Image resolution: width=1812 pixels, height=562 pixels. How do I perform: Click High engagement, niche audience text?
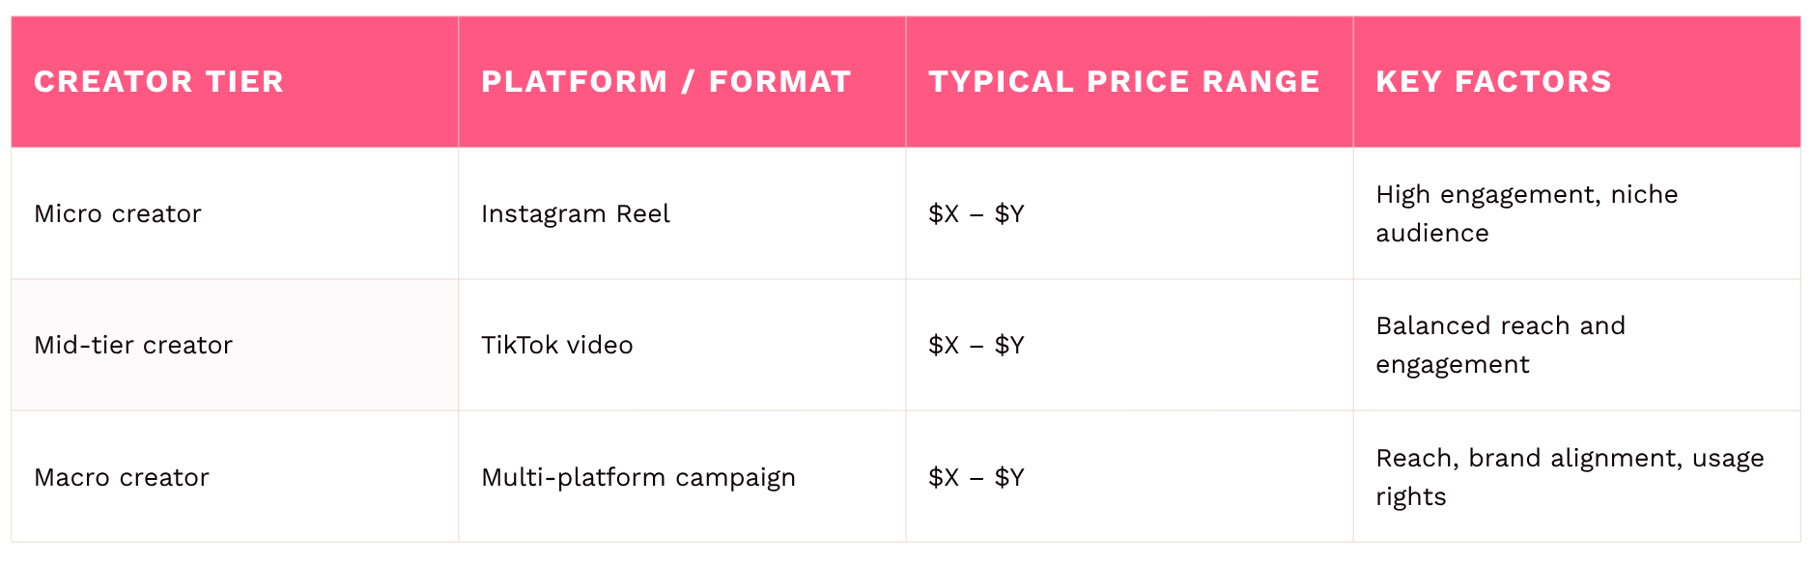1526,195
